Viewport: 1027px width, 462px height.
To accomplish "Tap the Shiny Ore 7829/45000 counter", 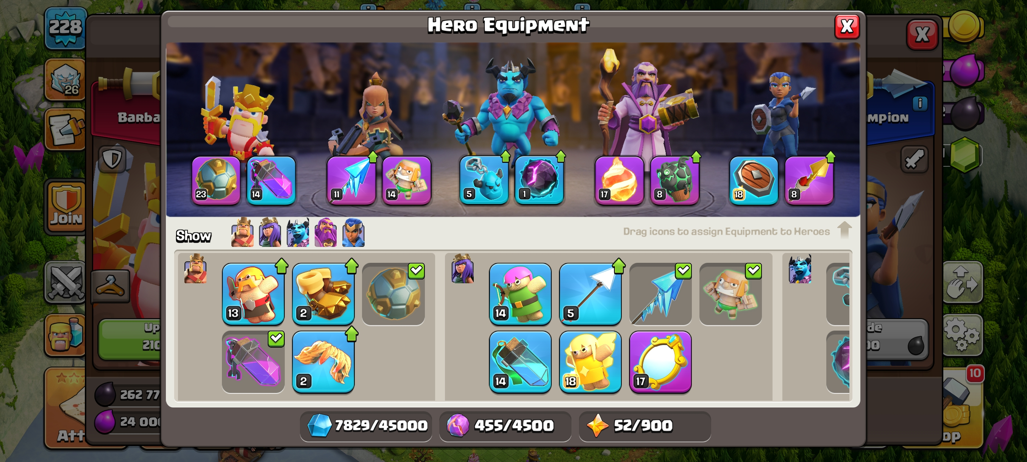I will point(367,426).
